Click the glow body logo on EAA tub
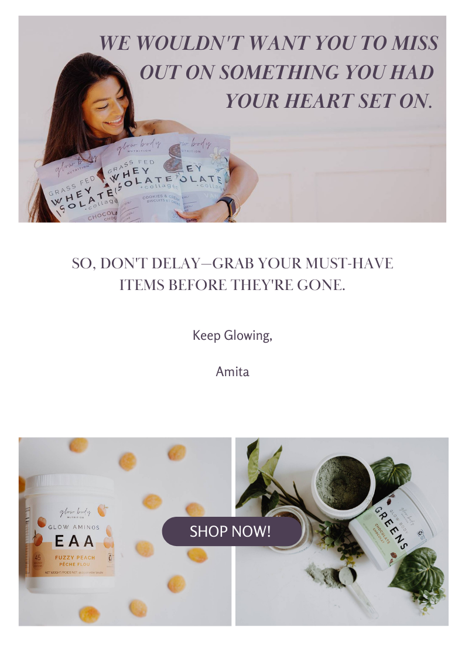The image size is (465, 658). pos(75,513)
